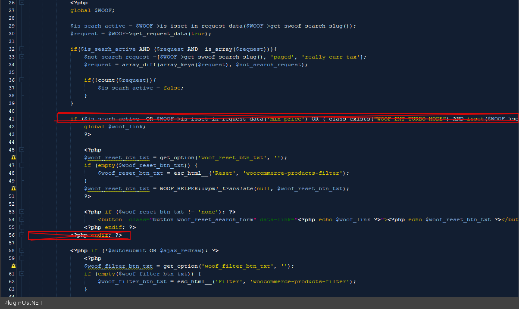Viewport: 519px width, 309px height.
Task: Click '<?php' opening tag on line 26
Action: 79,3
